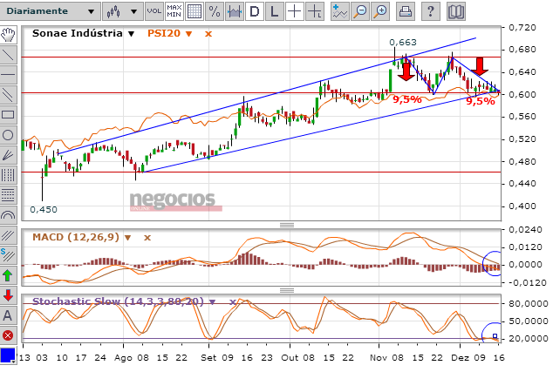Click the Dez label on date axis

pyautogui.click(x=460, y=358)
